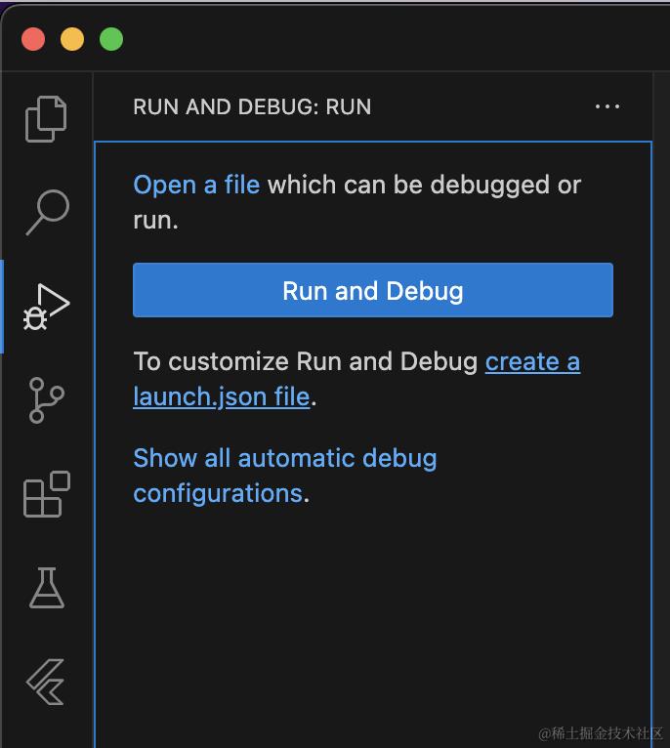Open the Testing flask view
The height and width of the screenshot is (748, 670).
point(47,588)
